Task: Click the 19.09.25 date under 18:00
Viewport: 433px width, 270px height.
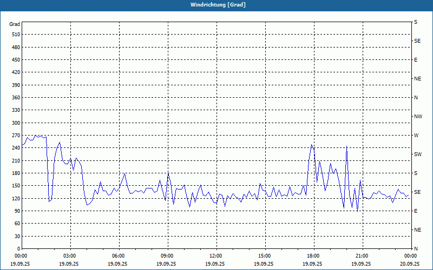Action: (312, 264)
